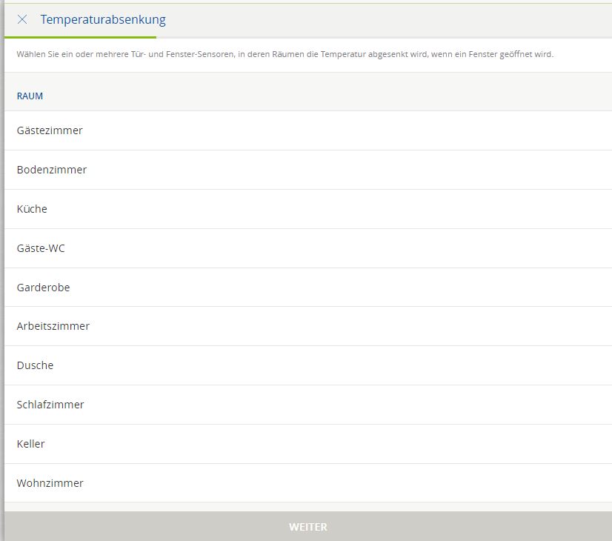Screen dimensions: 612x541
Task: Pick the Schlafzimmer room
Action: (x=50, y=405)
